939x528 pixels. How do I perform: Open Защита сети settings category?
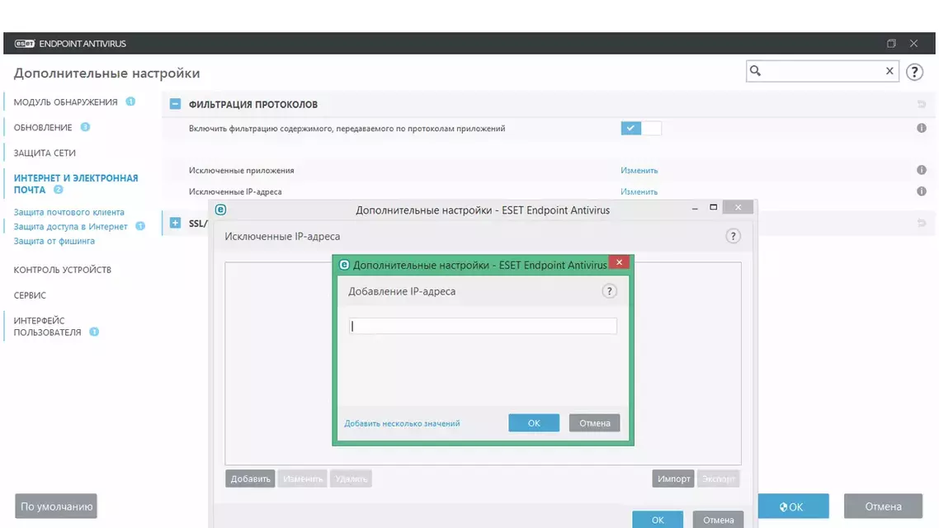45,153
